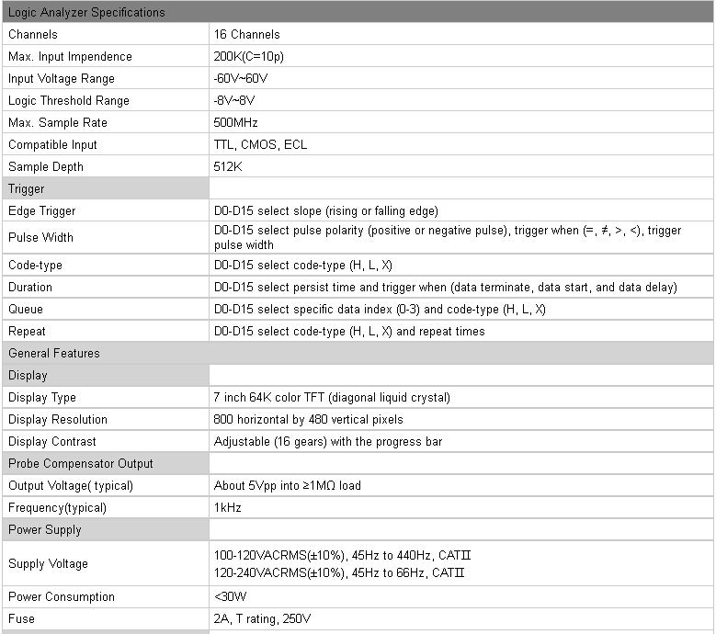This screenshot has height=634, width=716.
Task: Select the Trigger section heading
Action: pyautogui.click(x=26, y=189)
